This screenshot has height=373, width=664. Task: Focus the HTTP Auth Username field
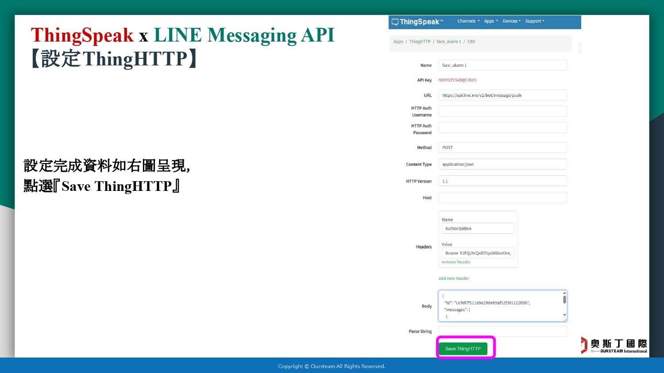(x=502, y=111)
